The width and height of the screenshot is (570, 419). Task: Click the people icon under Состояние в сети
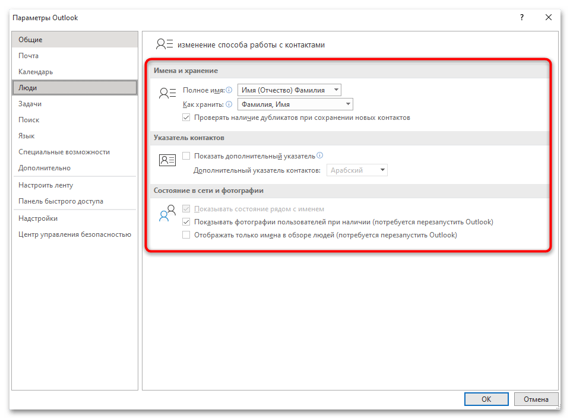(167, 212)
